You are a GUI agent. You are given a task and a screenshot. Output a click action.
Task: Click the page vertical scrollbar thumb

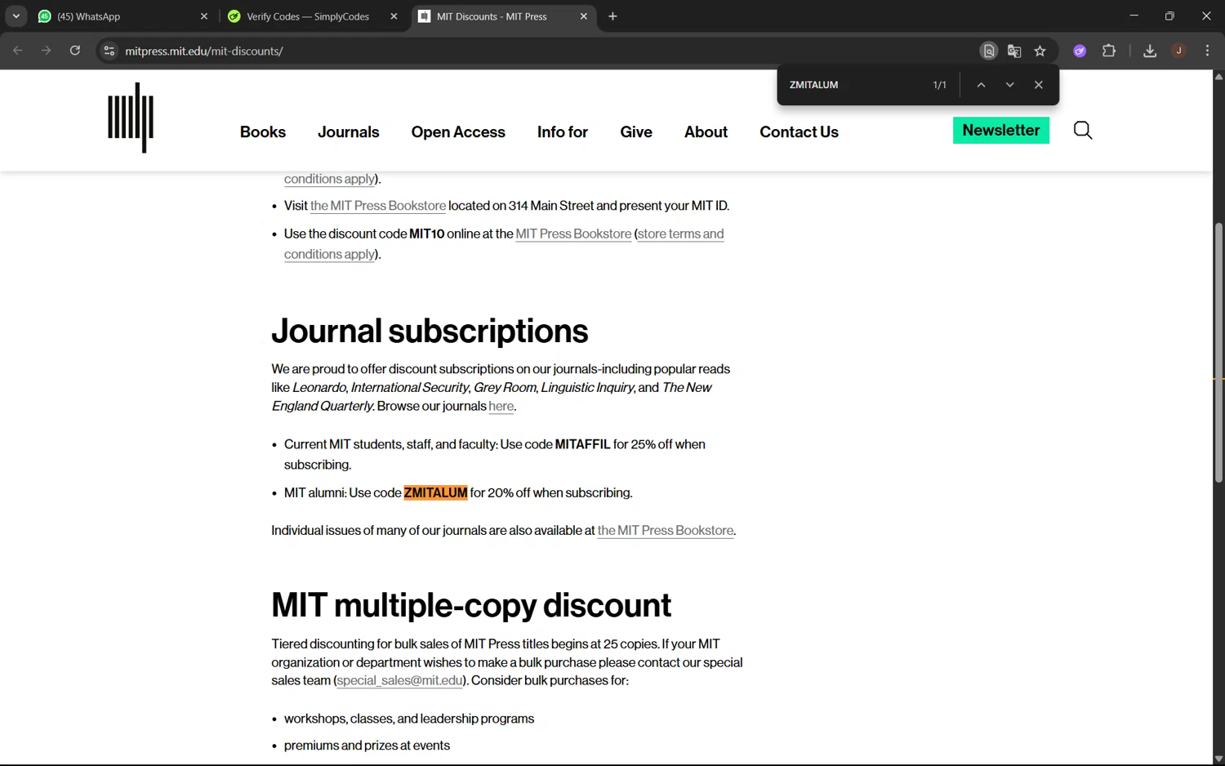(x=1218, y=351)
